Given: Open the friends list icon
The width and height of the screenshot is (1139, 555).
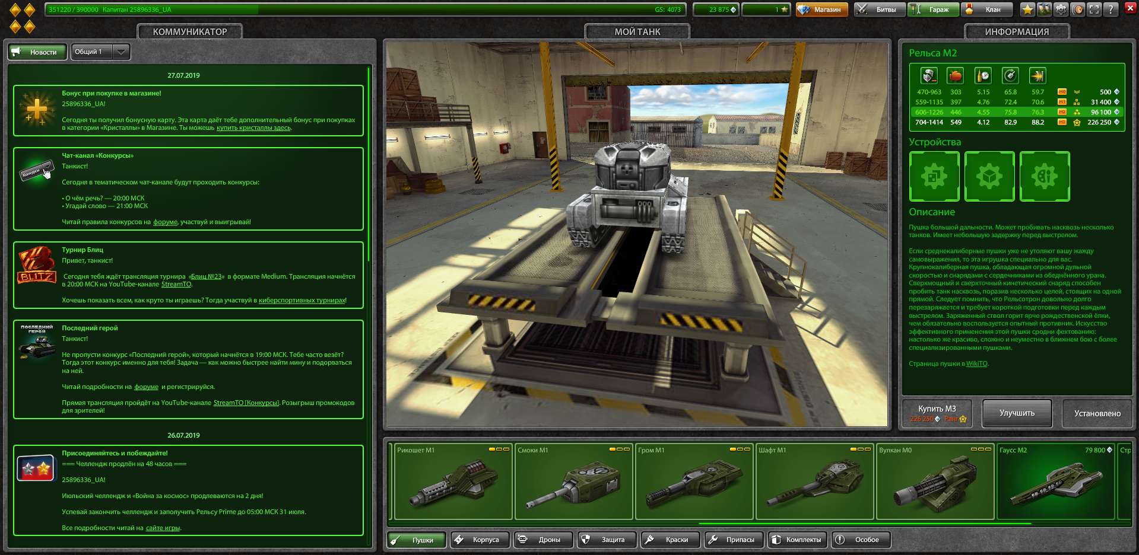Looking at the screenshot, I should click(1044, 9).
